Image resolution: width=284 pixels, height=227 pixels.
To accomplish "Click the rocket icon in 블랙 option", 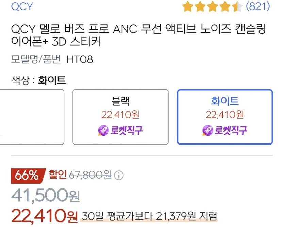I will tap(103, 131).
